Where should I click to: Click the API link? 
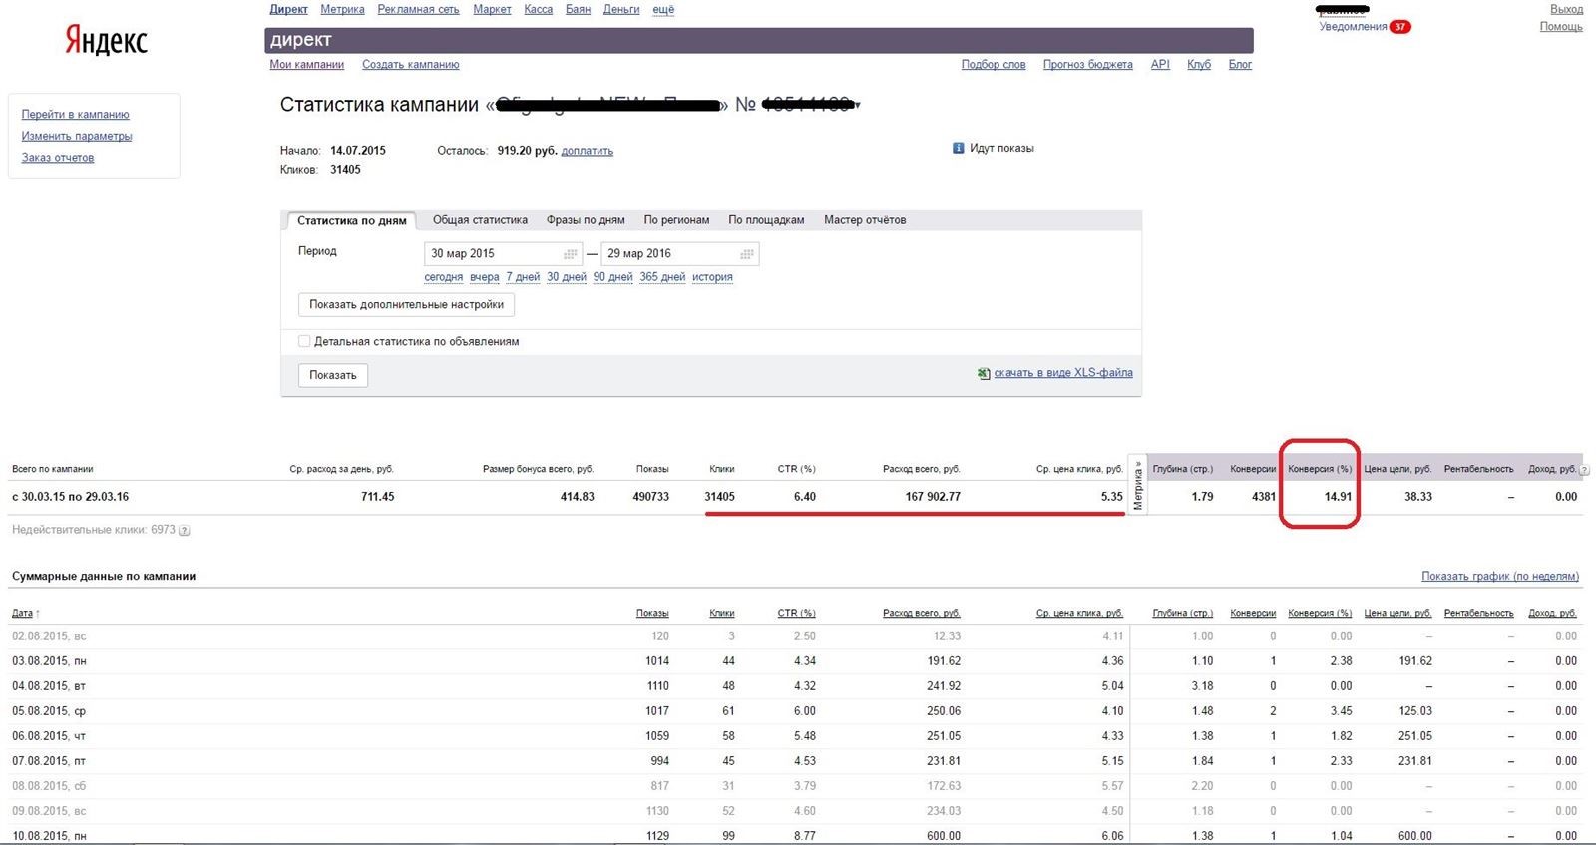click(1160, 65)
